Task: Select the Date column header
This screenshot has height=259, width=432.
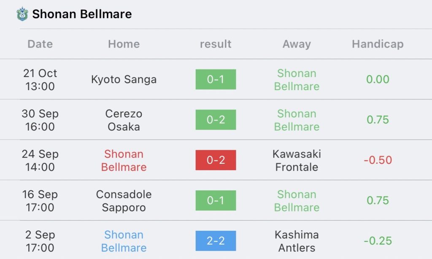Action: click(x=40, y=44)
